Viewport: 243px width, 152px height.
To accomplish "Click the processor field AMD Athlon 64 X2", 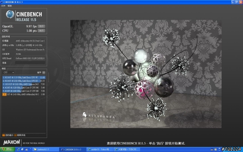I will (x=30, y=41).
